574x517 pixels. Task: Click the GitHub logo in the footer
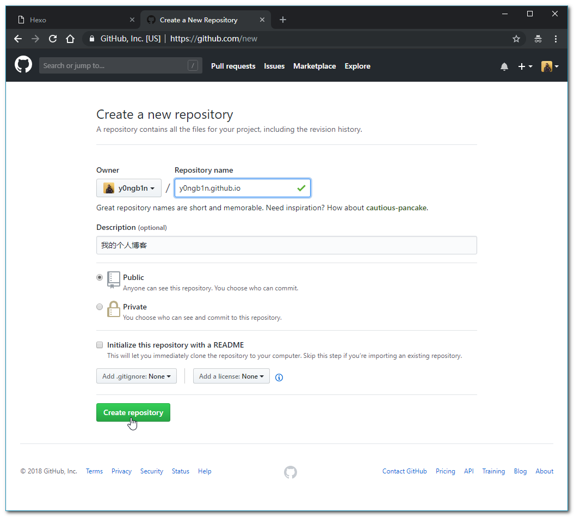pyautogui.click(x=290, y=472)
